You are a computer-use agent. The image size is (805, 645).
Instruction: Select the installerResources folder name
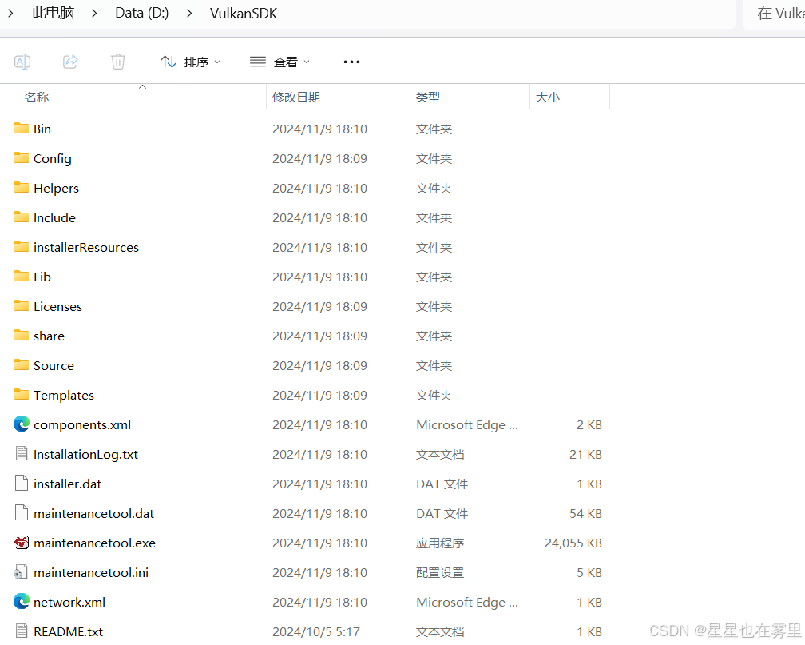click(86, 247)
